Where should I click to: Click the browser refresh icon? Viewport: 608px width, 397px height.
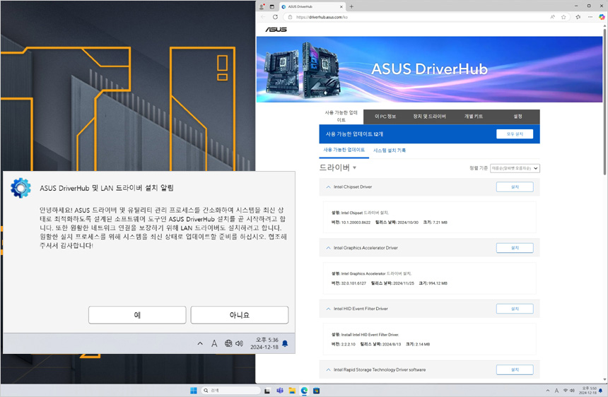[x=275, y=17]
